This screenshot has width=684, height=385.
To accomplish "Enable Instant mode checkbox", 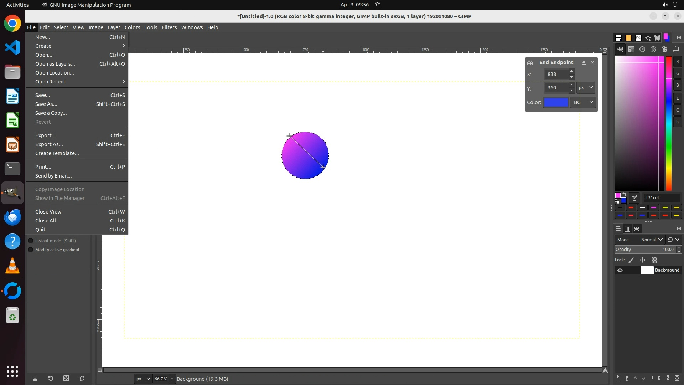I will (x=31, y=241).
